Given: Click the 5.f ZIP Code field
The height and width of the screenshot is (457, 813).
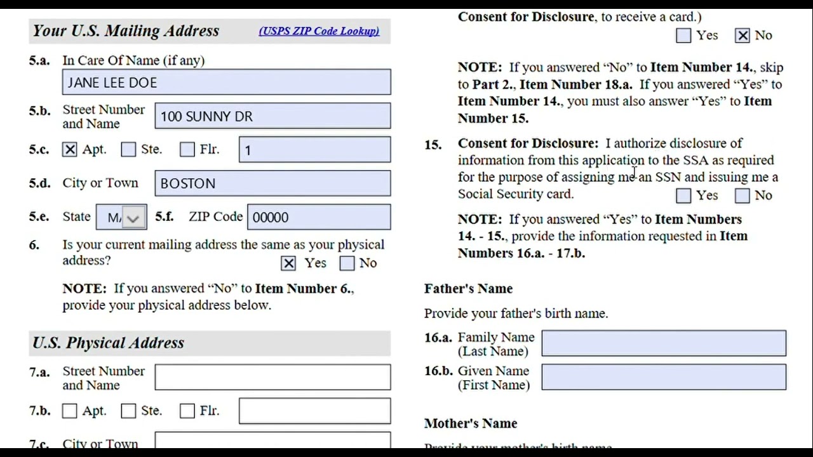Looking at the screenshot, I should 319,217.
